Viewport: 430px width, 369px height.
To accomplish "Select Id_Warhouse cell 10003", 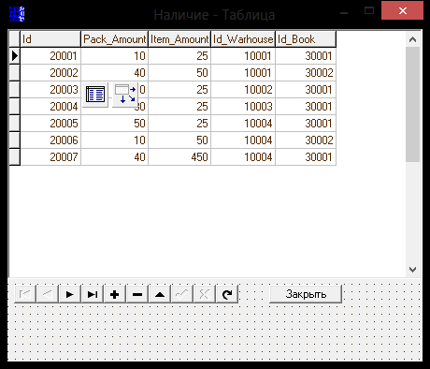I will [243, 107].
